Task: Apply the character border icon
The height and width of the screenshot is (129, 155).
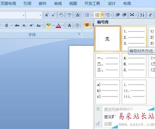Action: pyautogui.click(x=77, y=15)
